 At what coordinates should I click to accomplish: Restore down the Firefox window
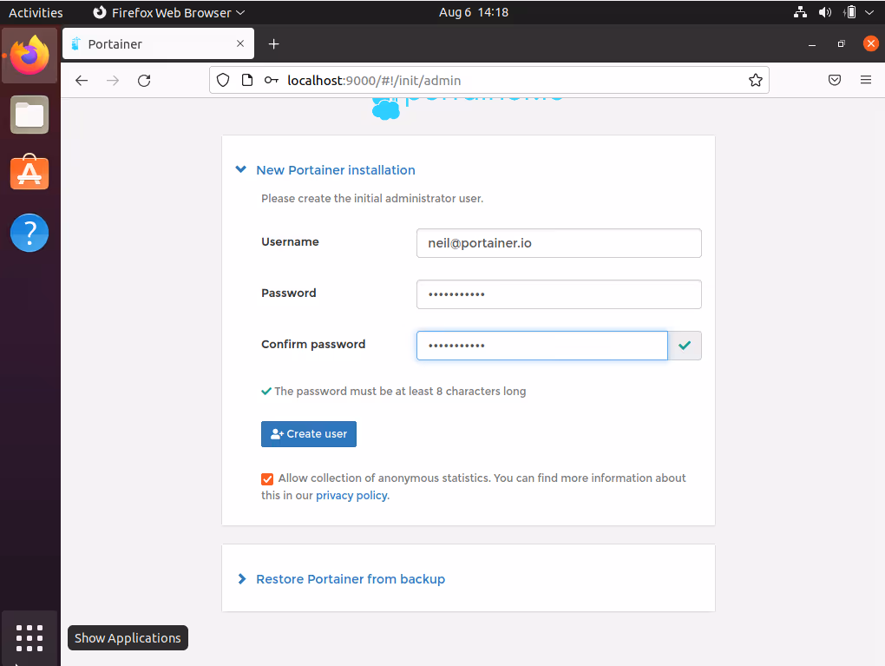841,44
